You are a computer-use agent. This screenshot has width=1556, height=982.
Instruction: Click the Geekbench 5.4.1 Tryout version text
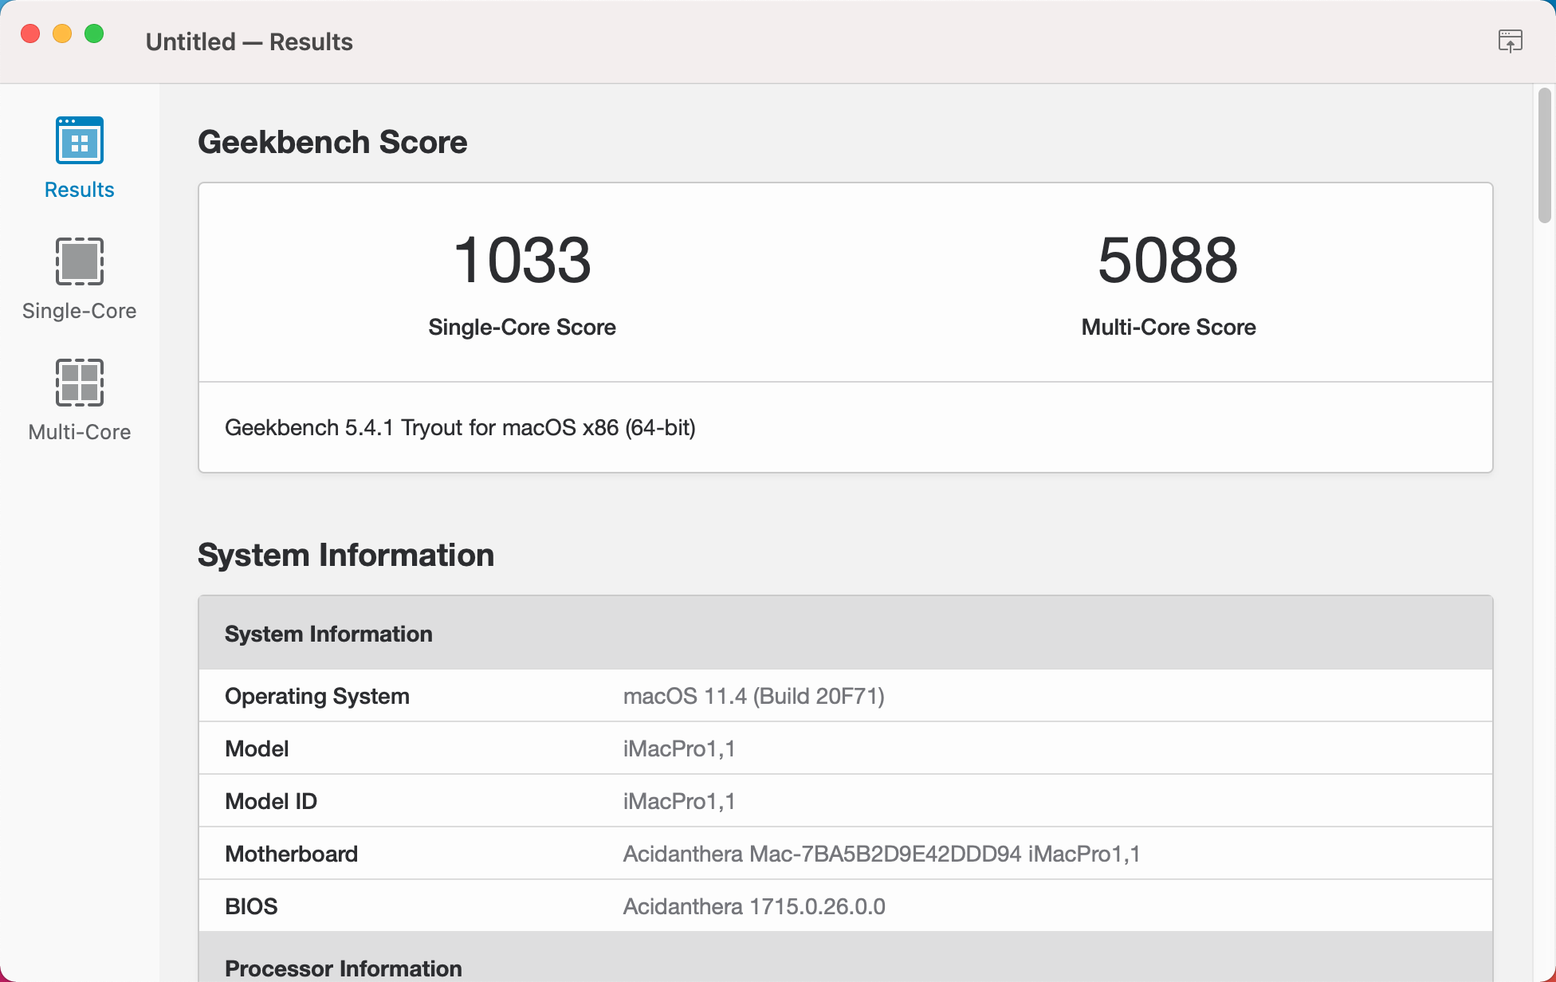coord(460,428)
